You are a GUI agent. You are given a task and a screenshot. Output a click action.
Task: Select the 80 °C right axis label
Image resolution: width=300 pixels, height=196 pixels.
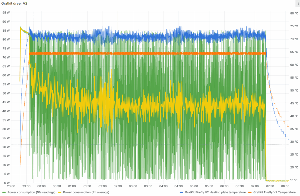click(294, 13)
